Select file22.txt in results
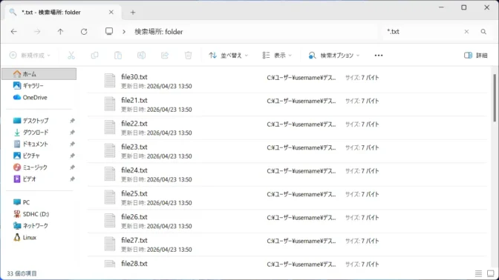The height and width of the screenshot is (280, 499). tap(287, 128)
